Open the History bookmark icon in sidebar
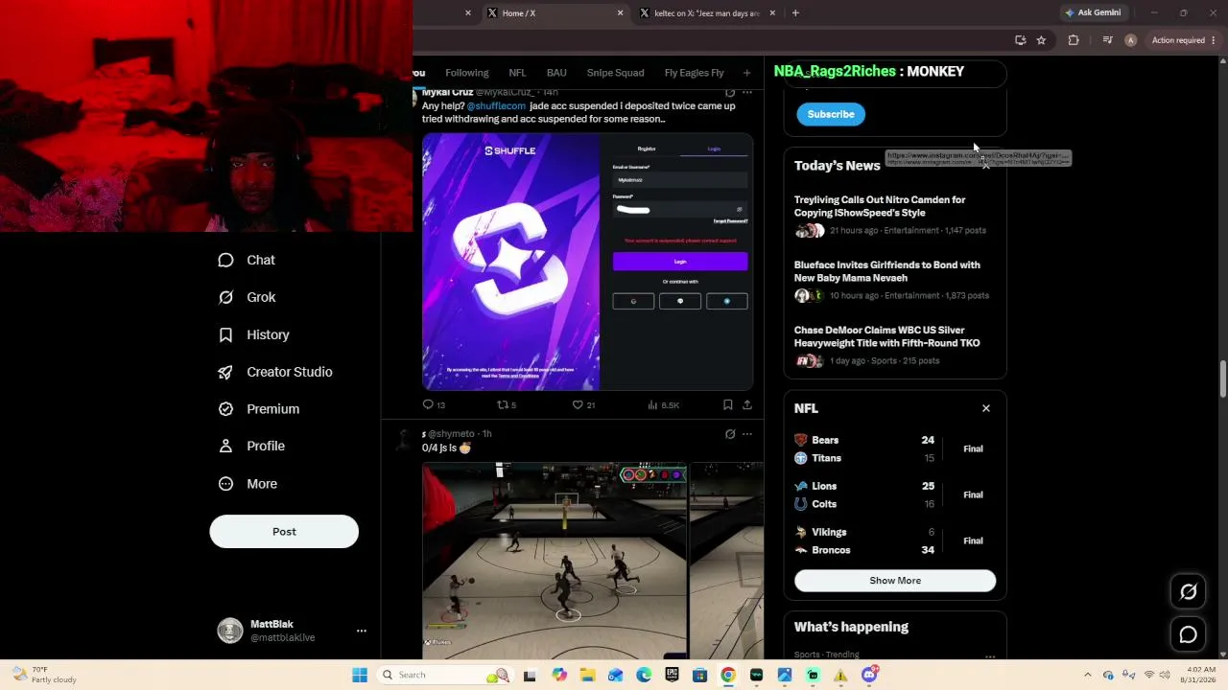The height and width of the screenshot is (690, 1228). pos(225,334)
